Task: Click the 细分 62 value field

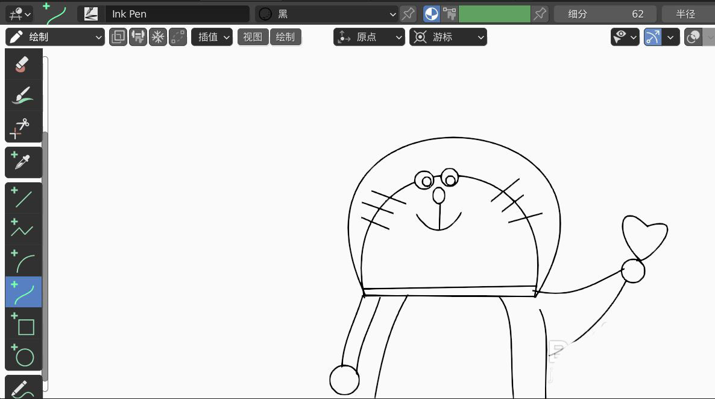Action: coord(605,14)
